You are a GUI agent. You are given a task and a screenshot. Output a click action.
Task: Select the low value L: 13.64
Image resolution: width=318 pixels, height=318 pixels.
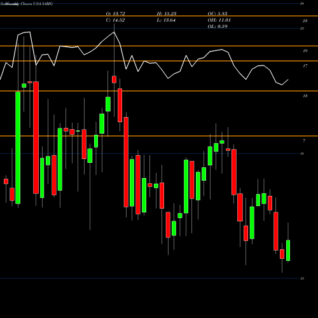(166, 20)
